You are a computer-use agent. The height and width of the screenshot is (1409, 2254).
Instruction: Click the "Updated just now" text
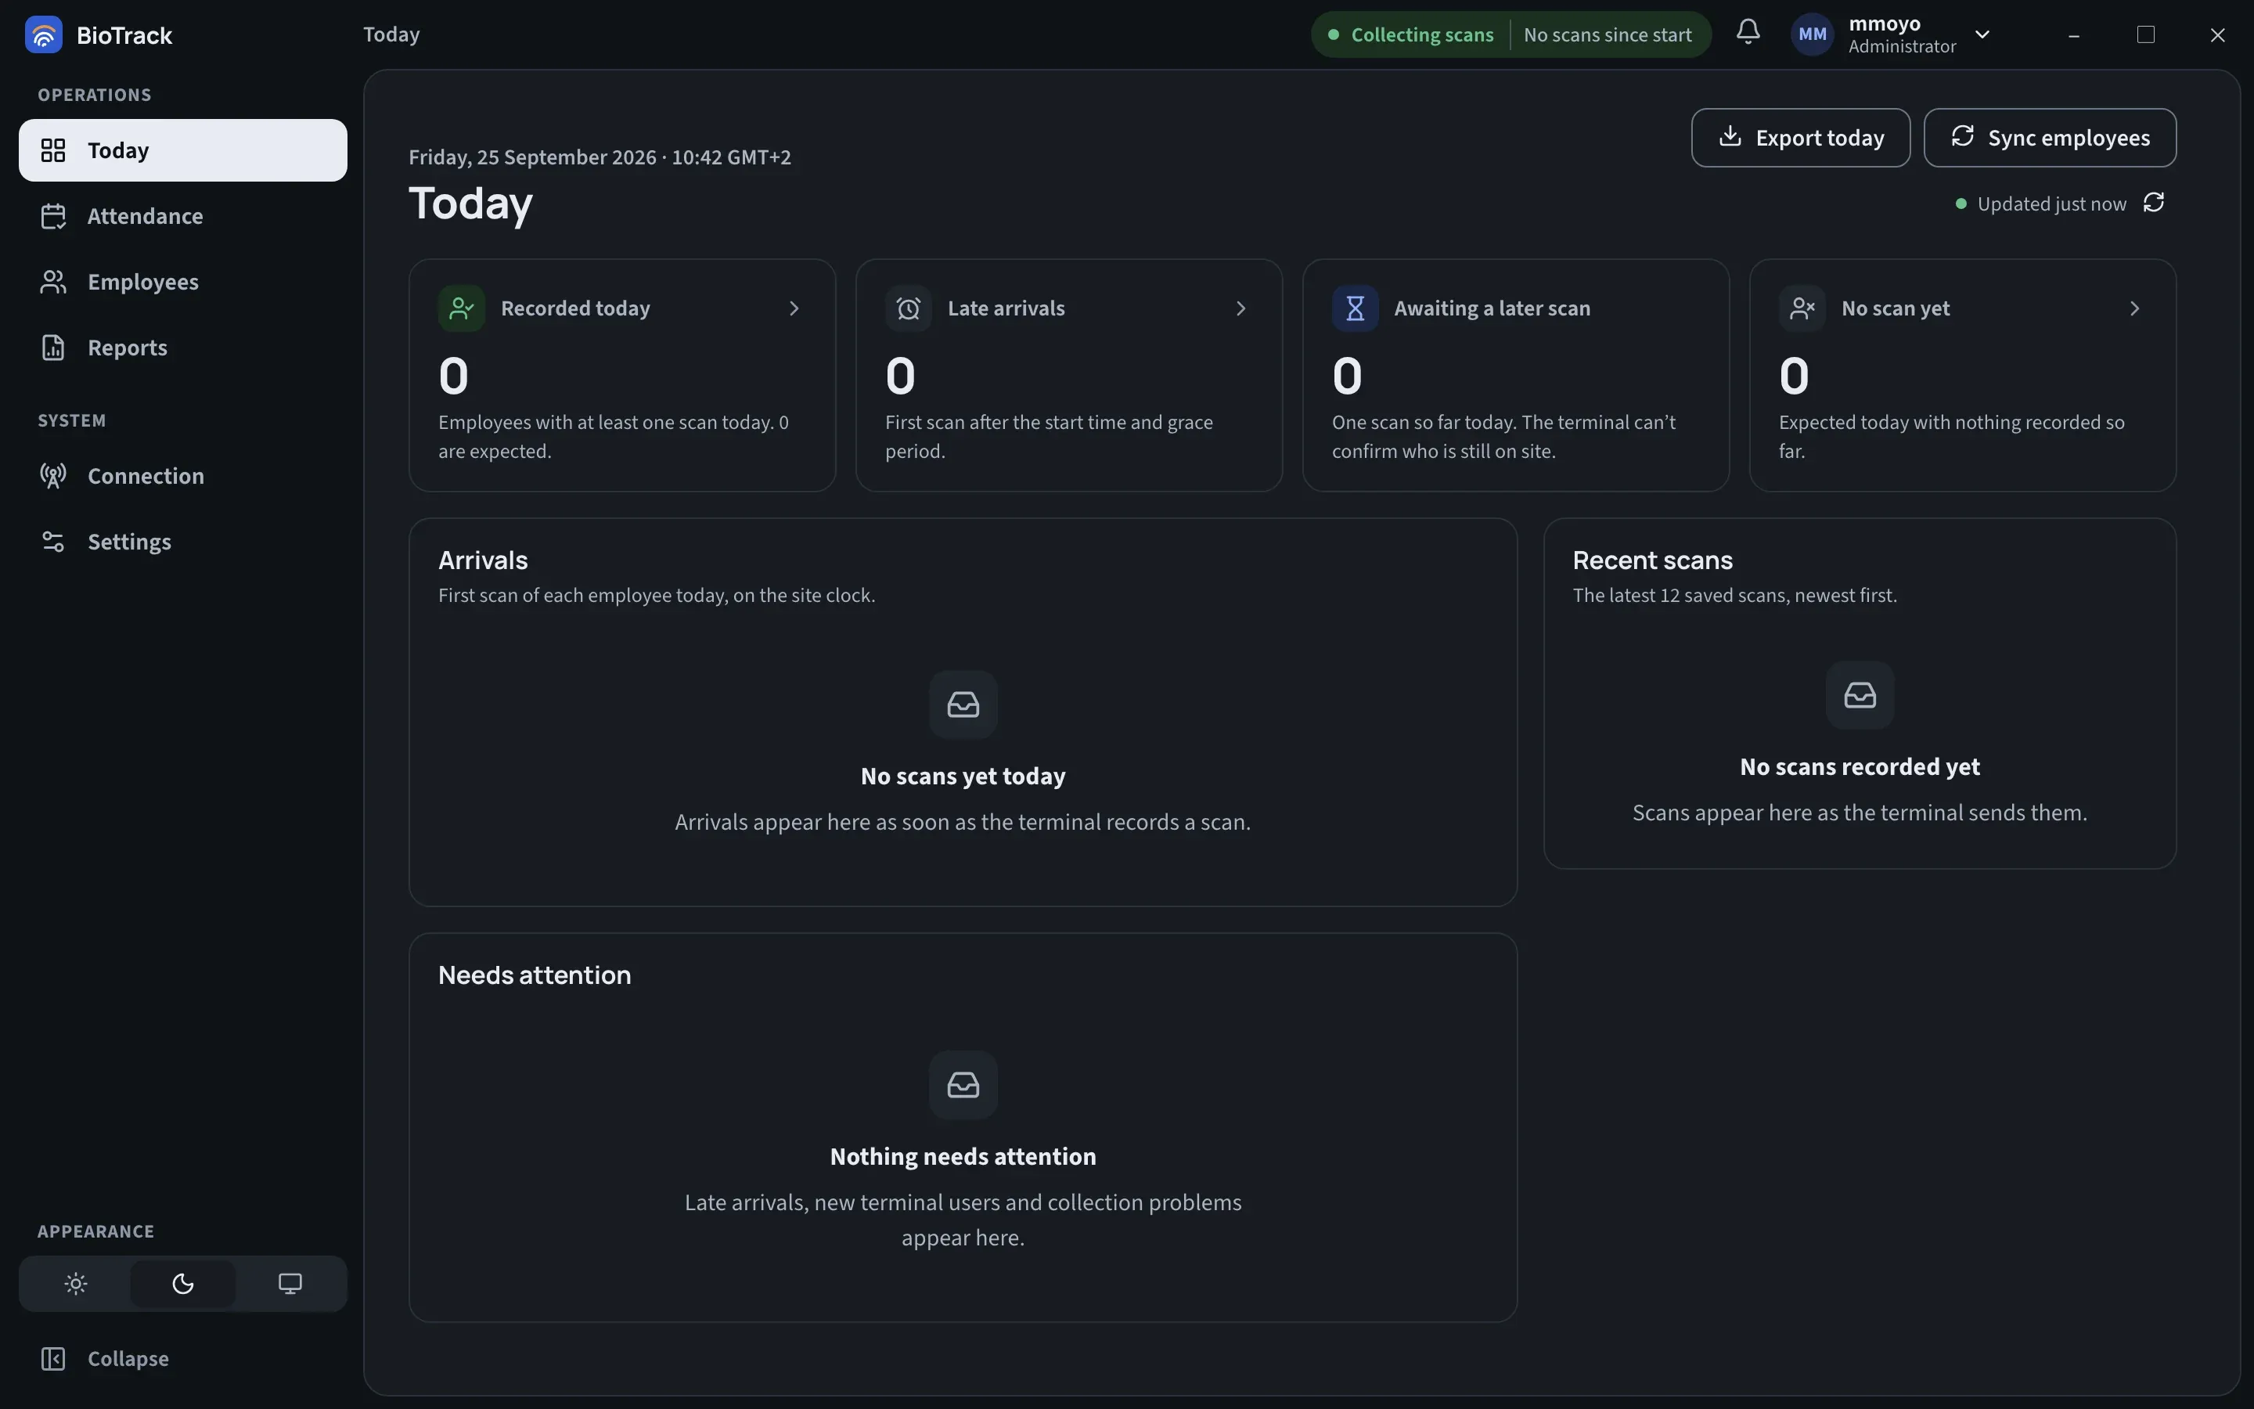(2052, 204)
